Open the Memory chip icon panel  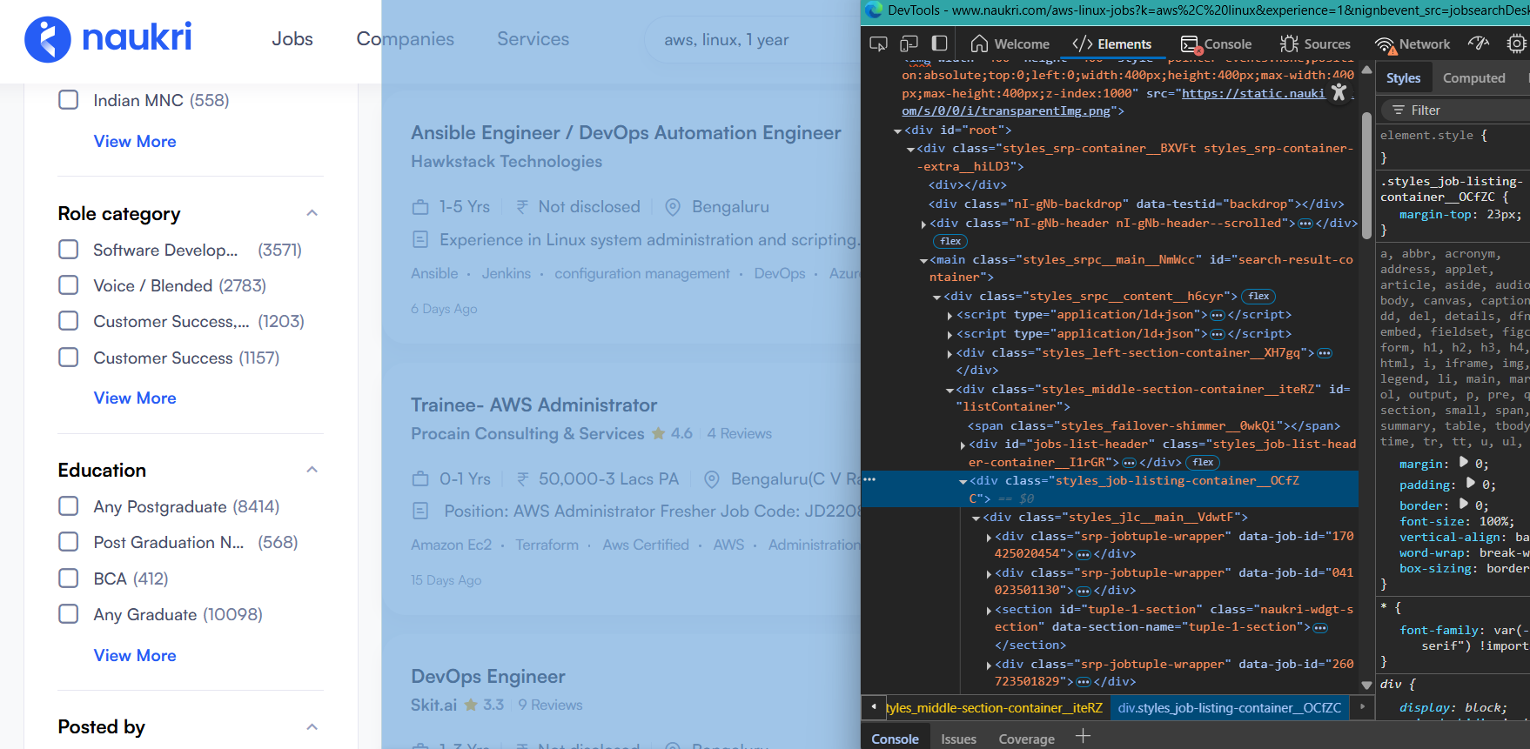[1516, 43]
